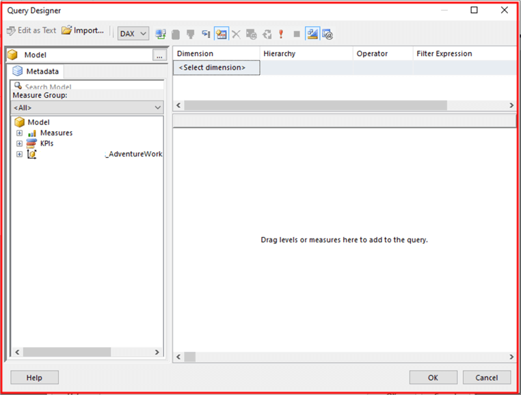Run query with red exclamation icon
The width and height of the screenshot is (521, 395).
tap(281, 34)
